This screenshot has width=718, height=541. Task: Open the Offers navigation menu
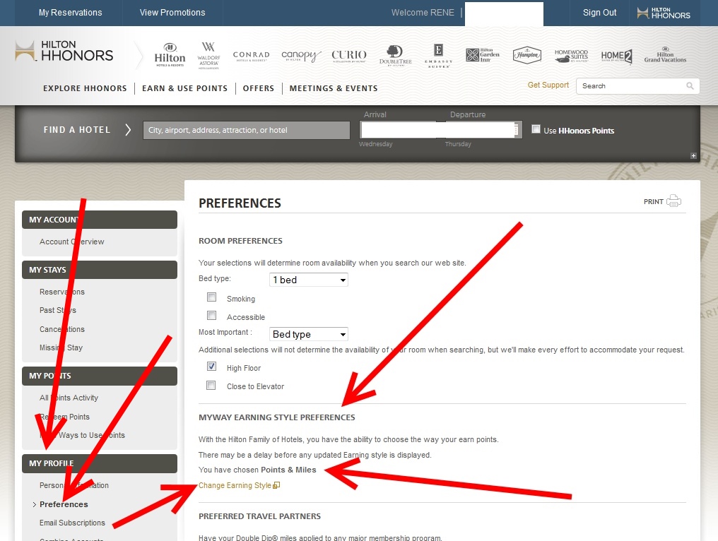pos(258,88)
